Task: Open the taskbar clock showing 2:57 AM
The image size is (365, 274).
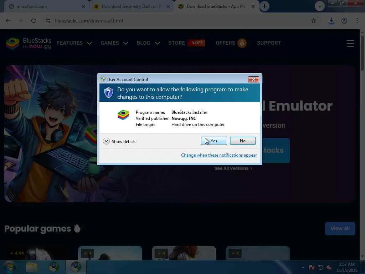Action: [x=347, y=267]
